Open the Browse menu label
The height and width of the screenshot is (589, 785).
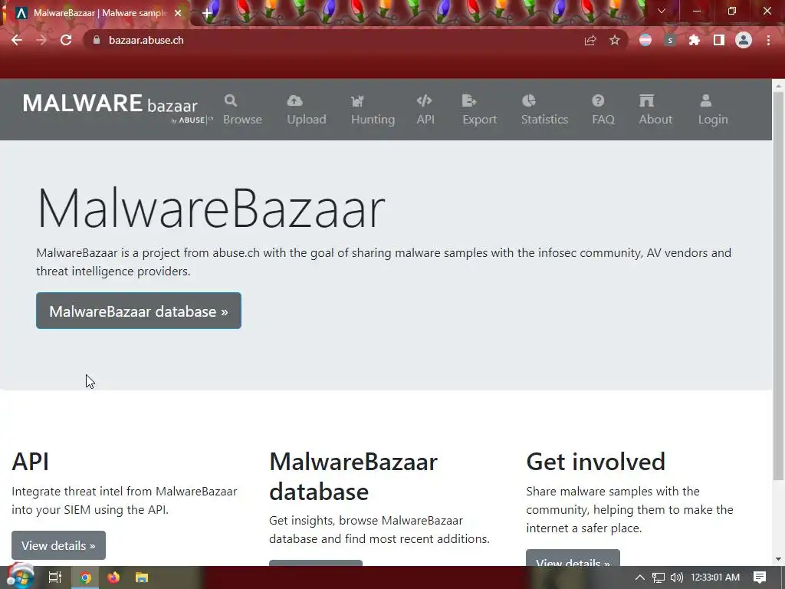coord(243,119)
